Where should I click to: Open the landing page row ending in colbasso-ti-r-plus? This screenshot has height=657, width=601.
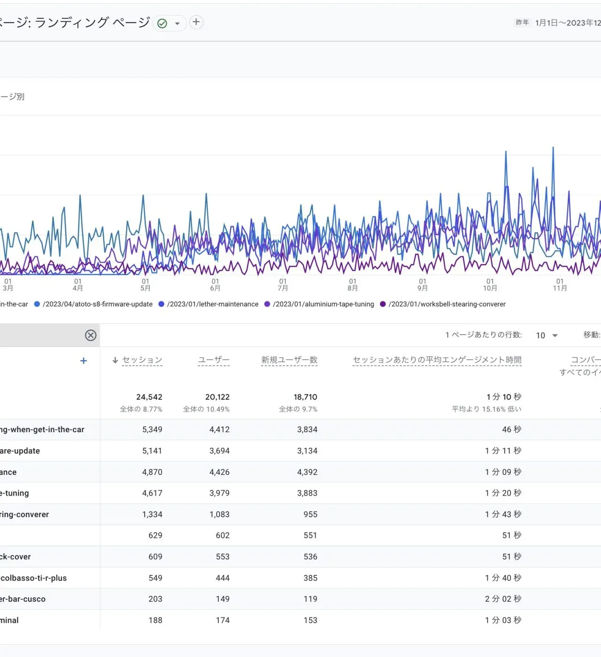tap(33, 578)
